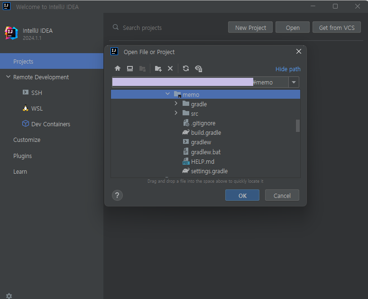
Task: Click the New Project button
Action: tap(250, 27)
